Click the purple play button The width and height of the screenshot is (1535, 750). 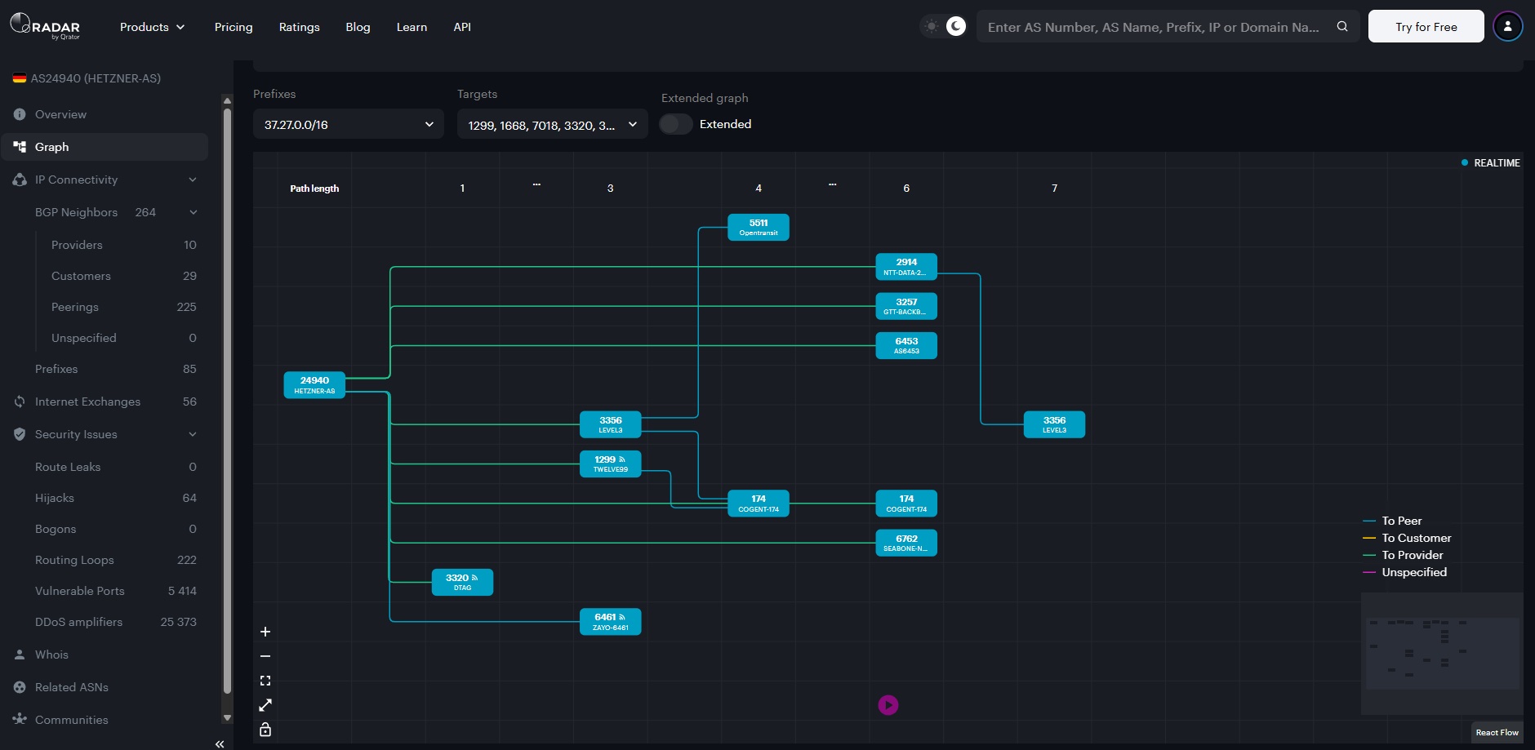pos(888,705)
